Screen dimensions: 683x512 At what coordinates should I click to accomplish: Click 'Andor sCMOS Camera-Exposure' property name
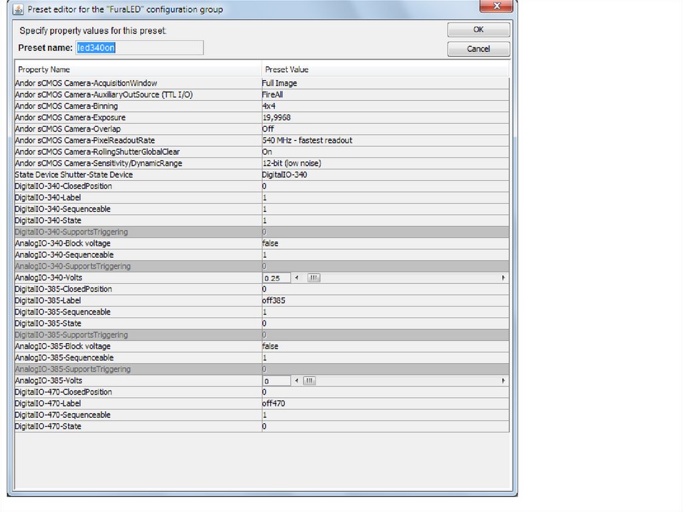[x=70, y=117]
